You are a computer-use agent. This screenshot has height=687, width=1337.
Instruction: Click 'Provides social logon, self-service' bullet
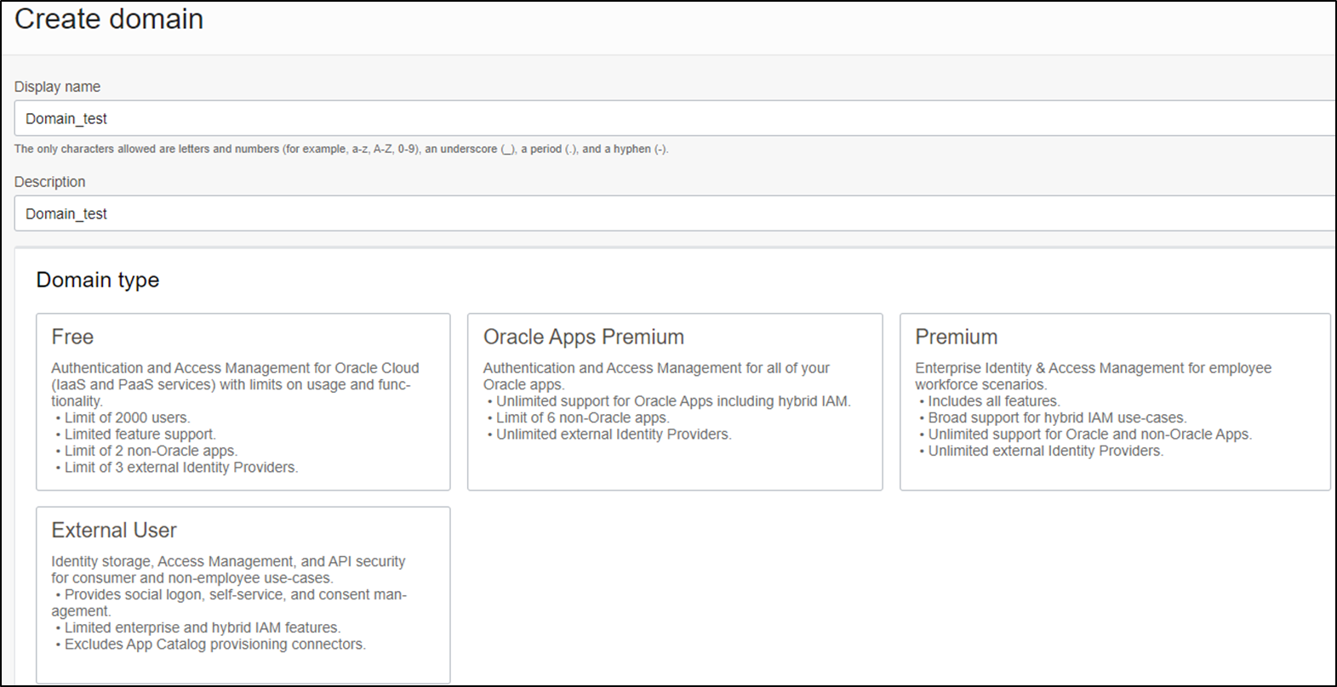[x=229, y=603]
